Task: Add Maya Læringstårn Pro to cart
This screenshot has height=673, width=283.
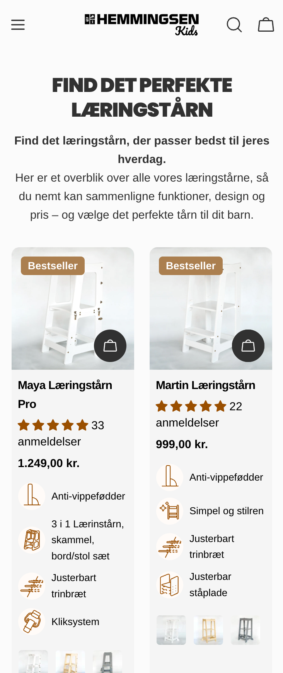Action: [x=110, y=346]
